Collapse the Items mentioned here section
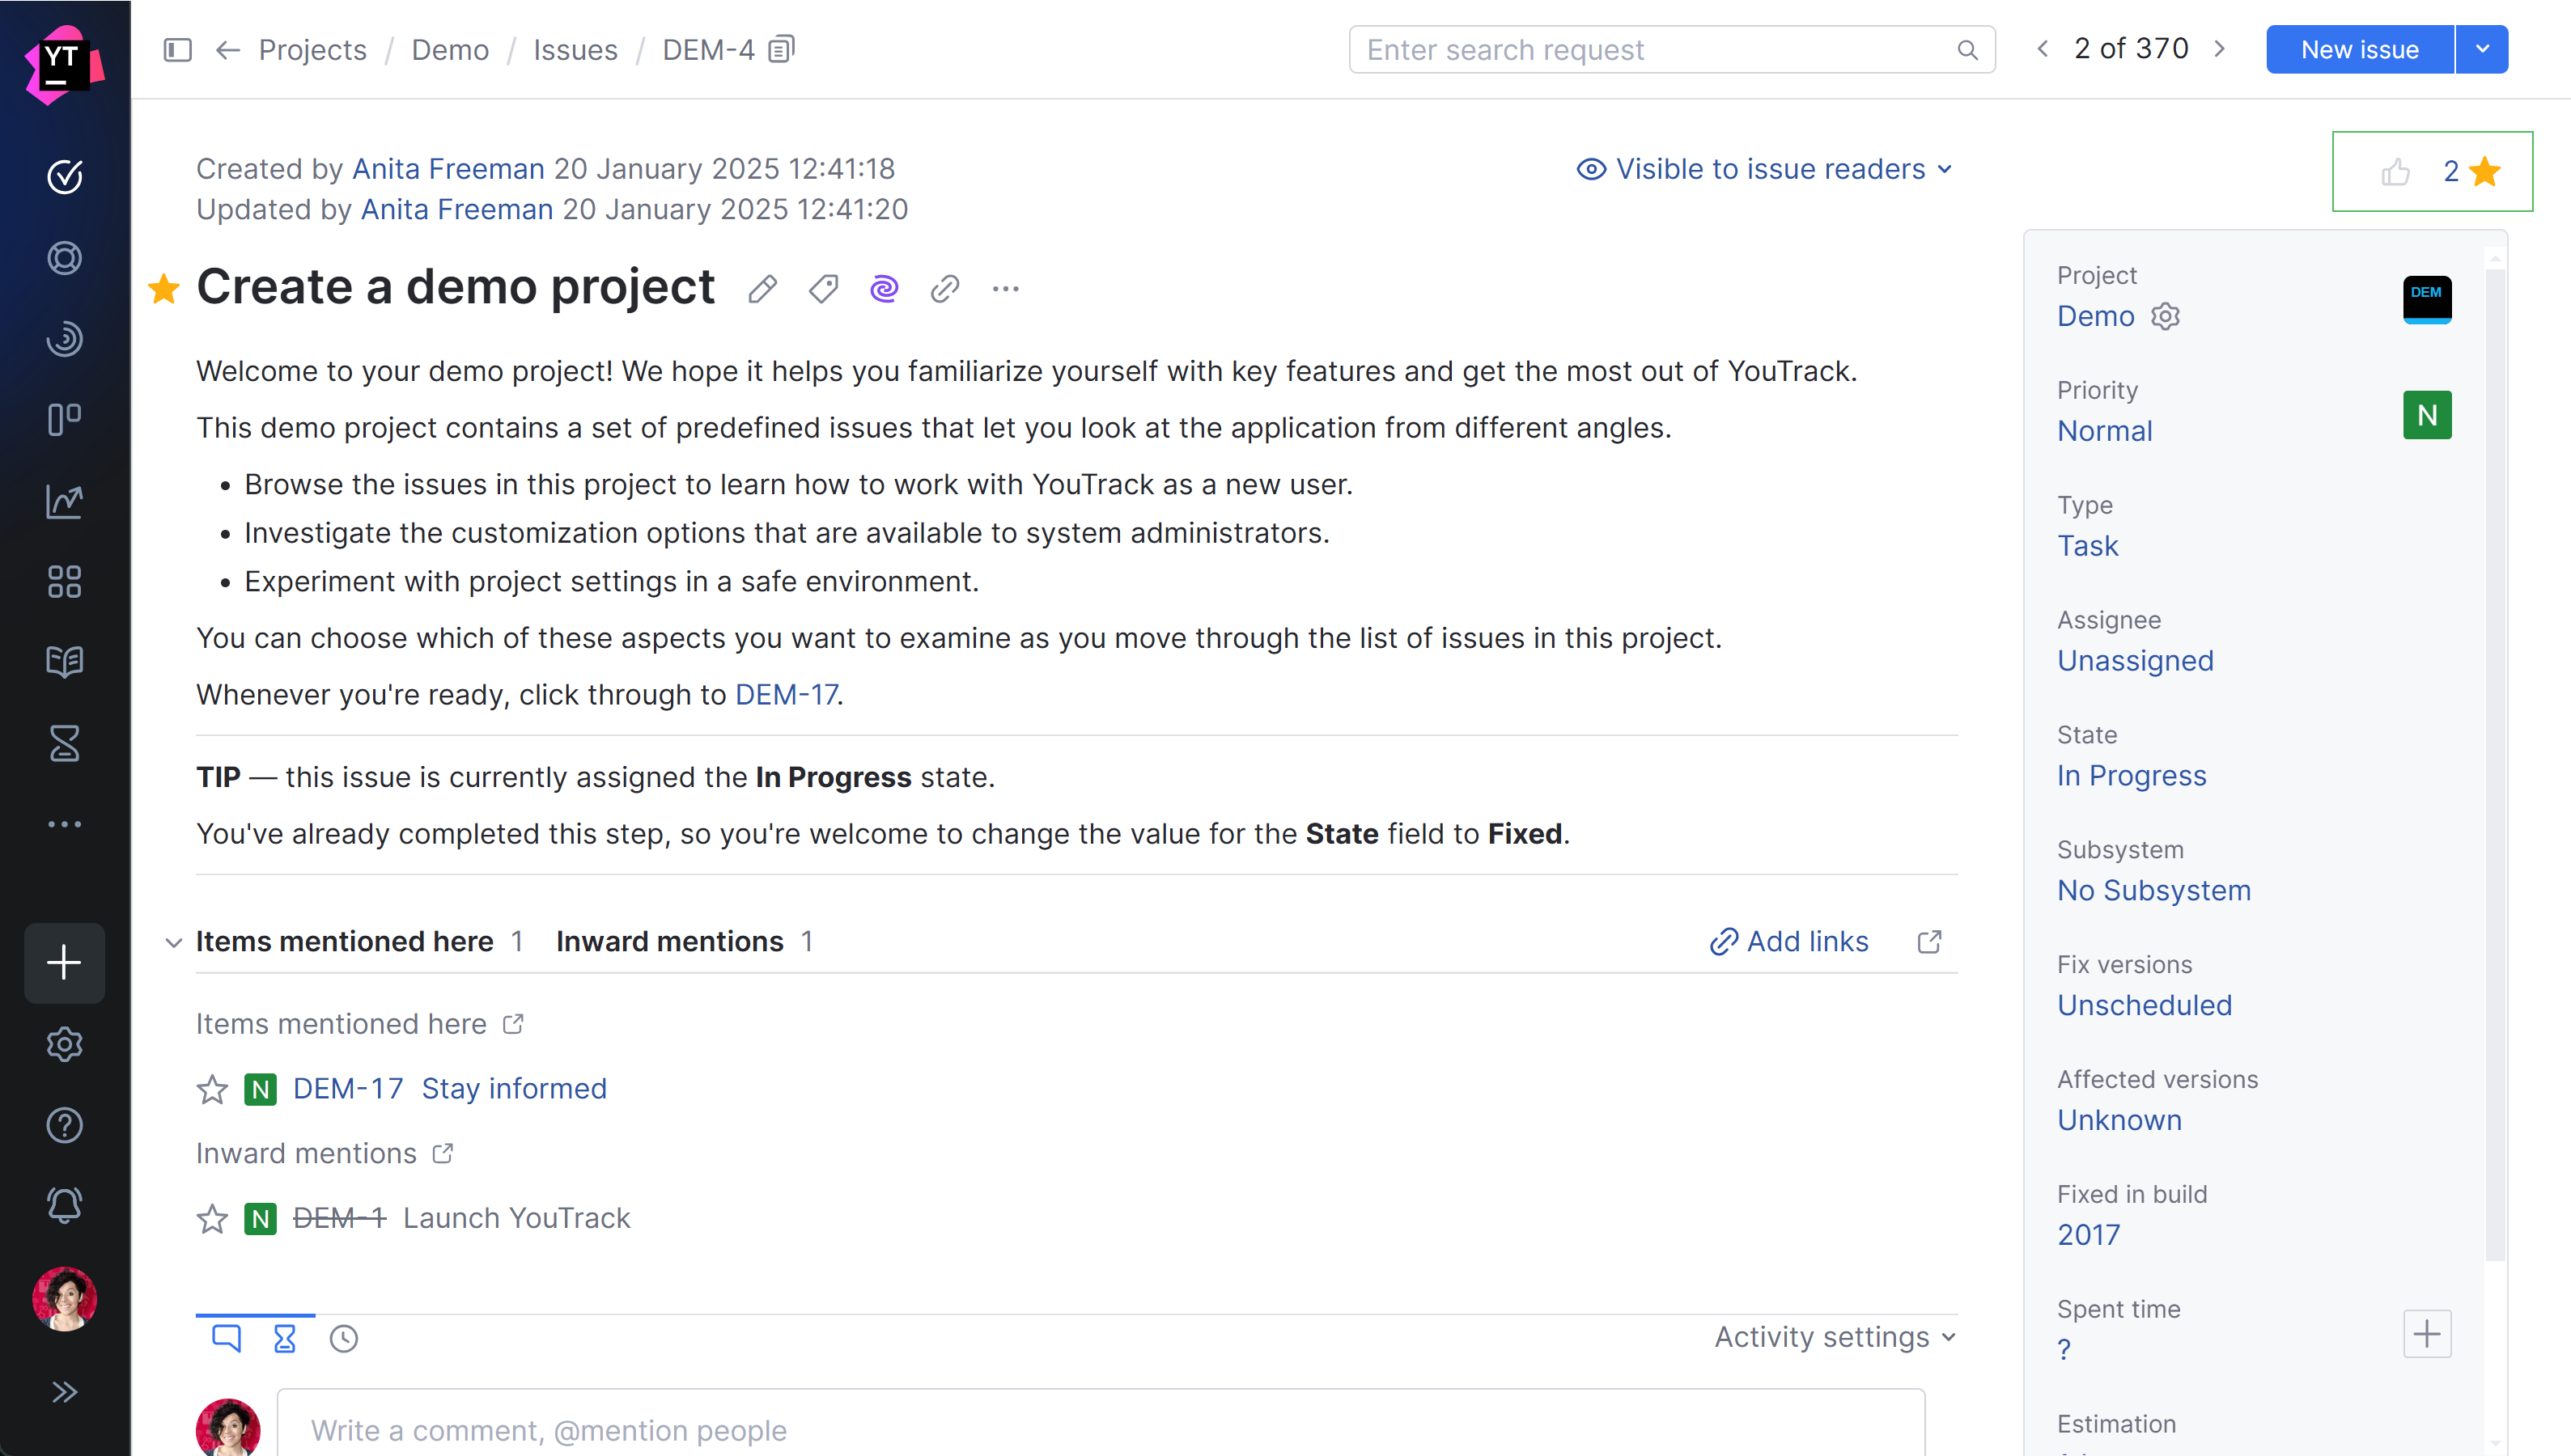This screenshot has width=2571, height=1456. [173, 942]
